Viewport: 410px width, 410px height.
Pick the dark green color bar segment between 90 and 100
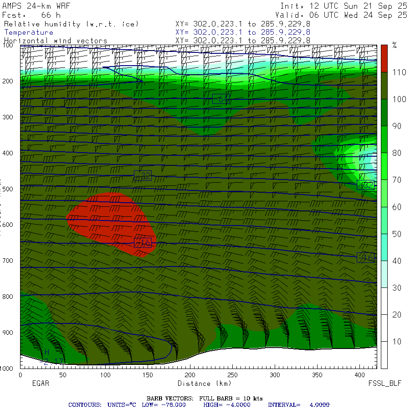(x=384, y=113)
